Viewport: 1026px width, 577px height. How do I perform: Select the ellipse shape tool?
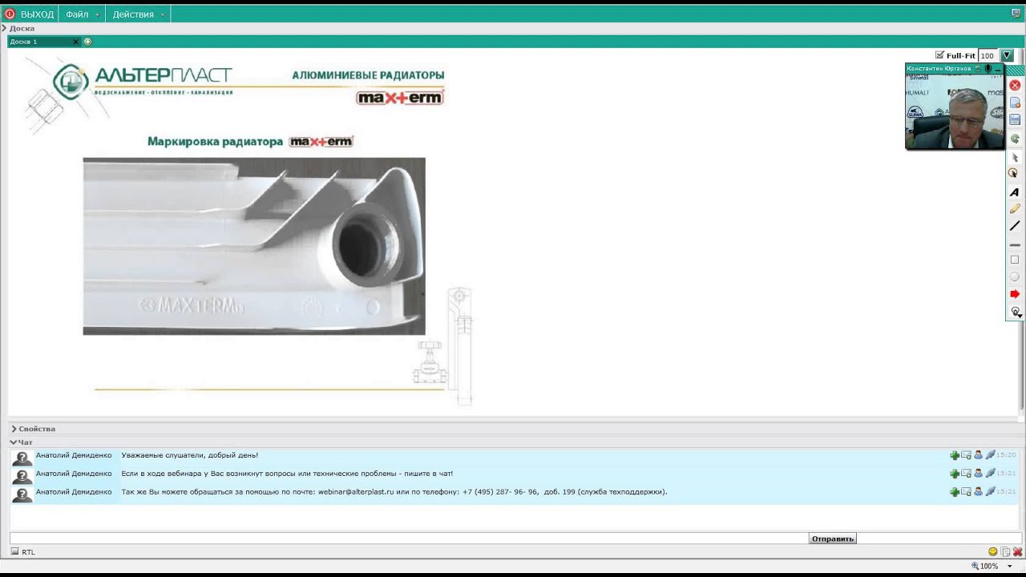tap(1015, 276)
